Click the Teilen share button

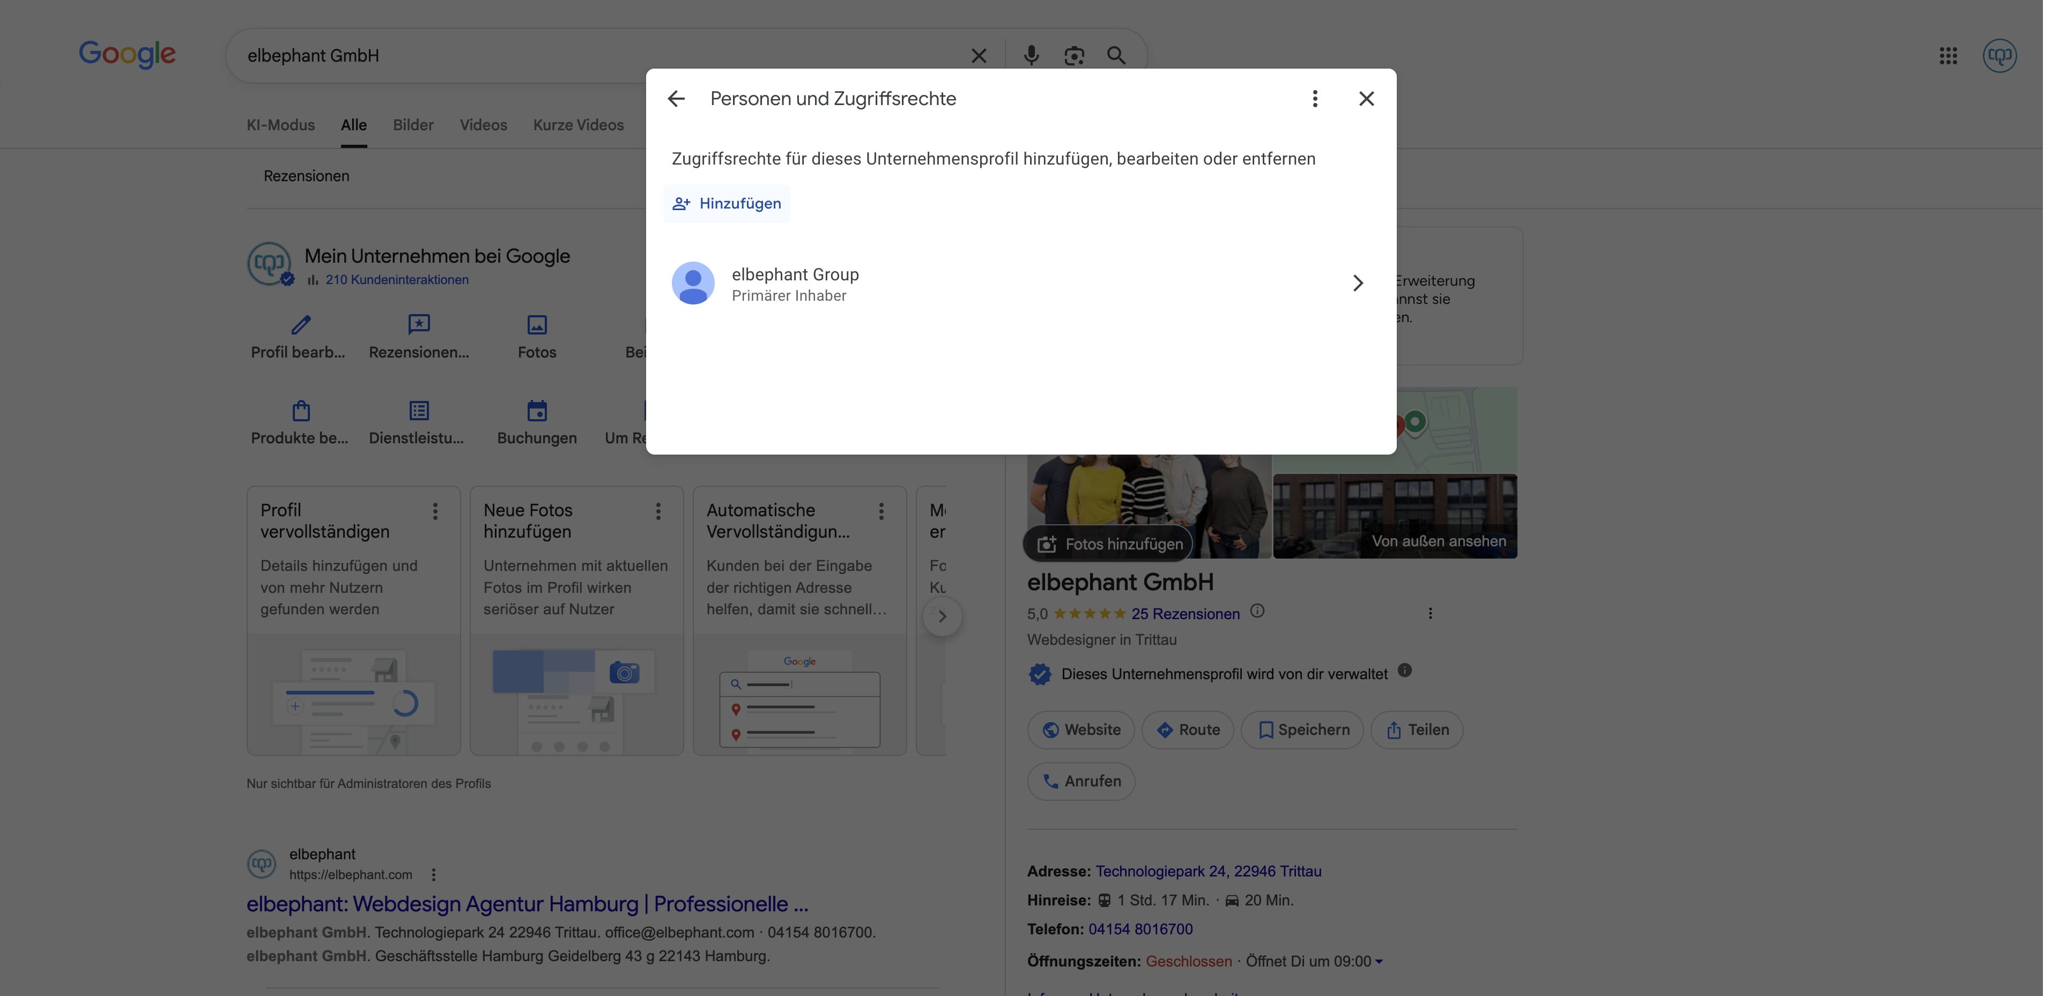[x=1417, y=730]
